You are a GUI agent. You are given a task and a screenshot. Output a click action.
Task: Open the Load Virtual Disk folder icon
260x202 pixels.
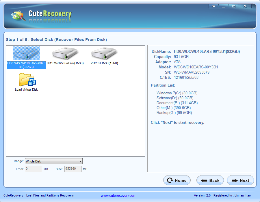(27, 80)
